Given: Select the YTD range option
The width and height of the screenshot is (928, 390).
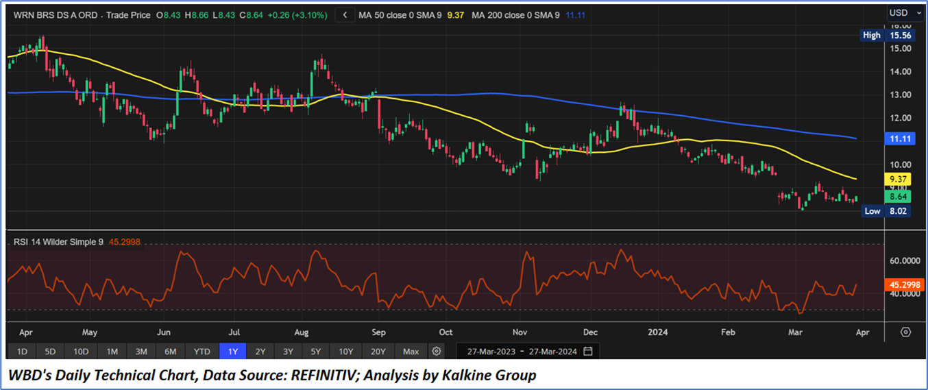Looking at the screenshot, I should pyautogui.click(x=202, y=352).
